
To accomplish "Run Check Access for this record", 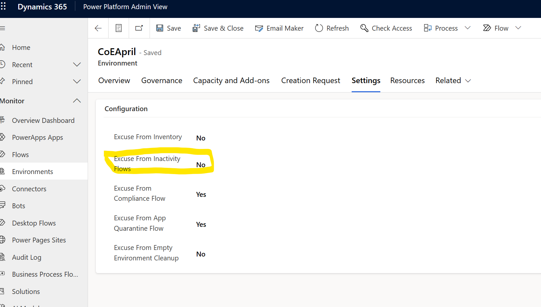I will pyautogui.click(x=386, y=28).
